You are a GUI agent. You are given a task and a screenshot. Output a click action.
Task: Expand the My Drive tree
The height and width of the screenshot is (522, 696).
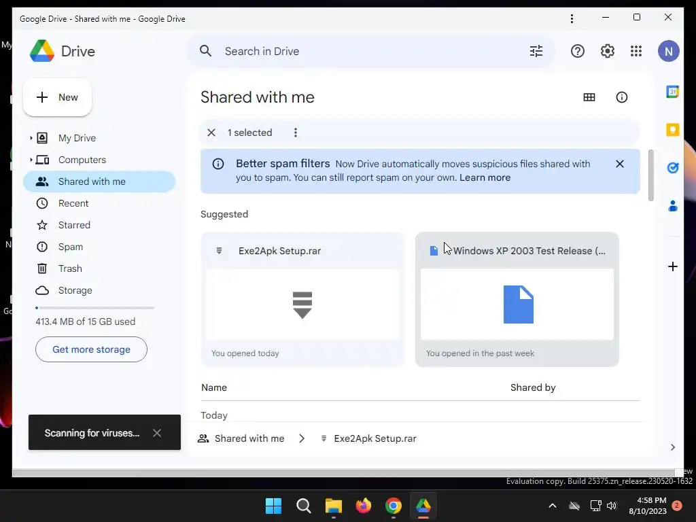31,138
